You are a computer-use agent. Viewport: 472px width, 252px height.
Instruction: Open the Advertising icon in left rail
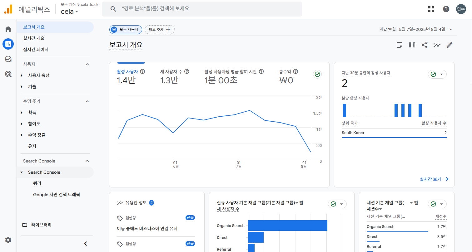tap(8, 74)
